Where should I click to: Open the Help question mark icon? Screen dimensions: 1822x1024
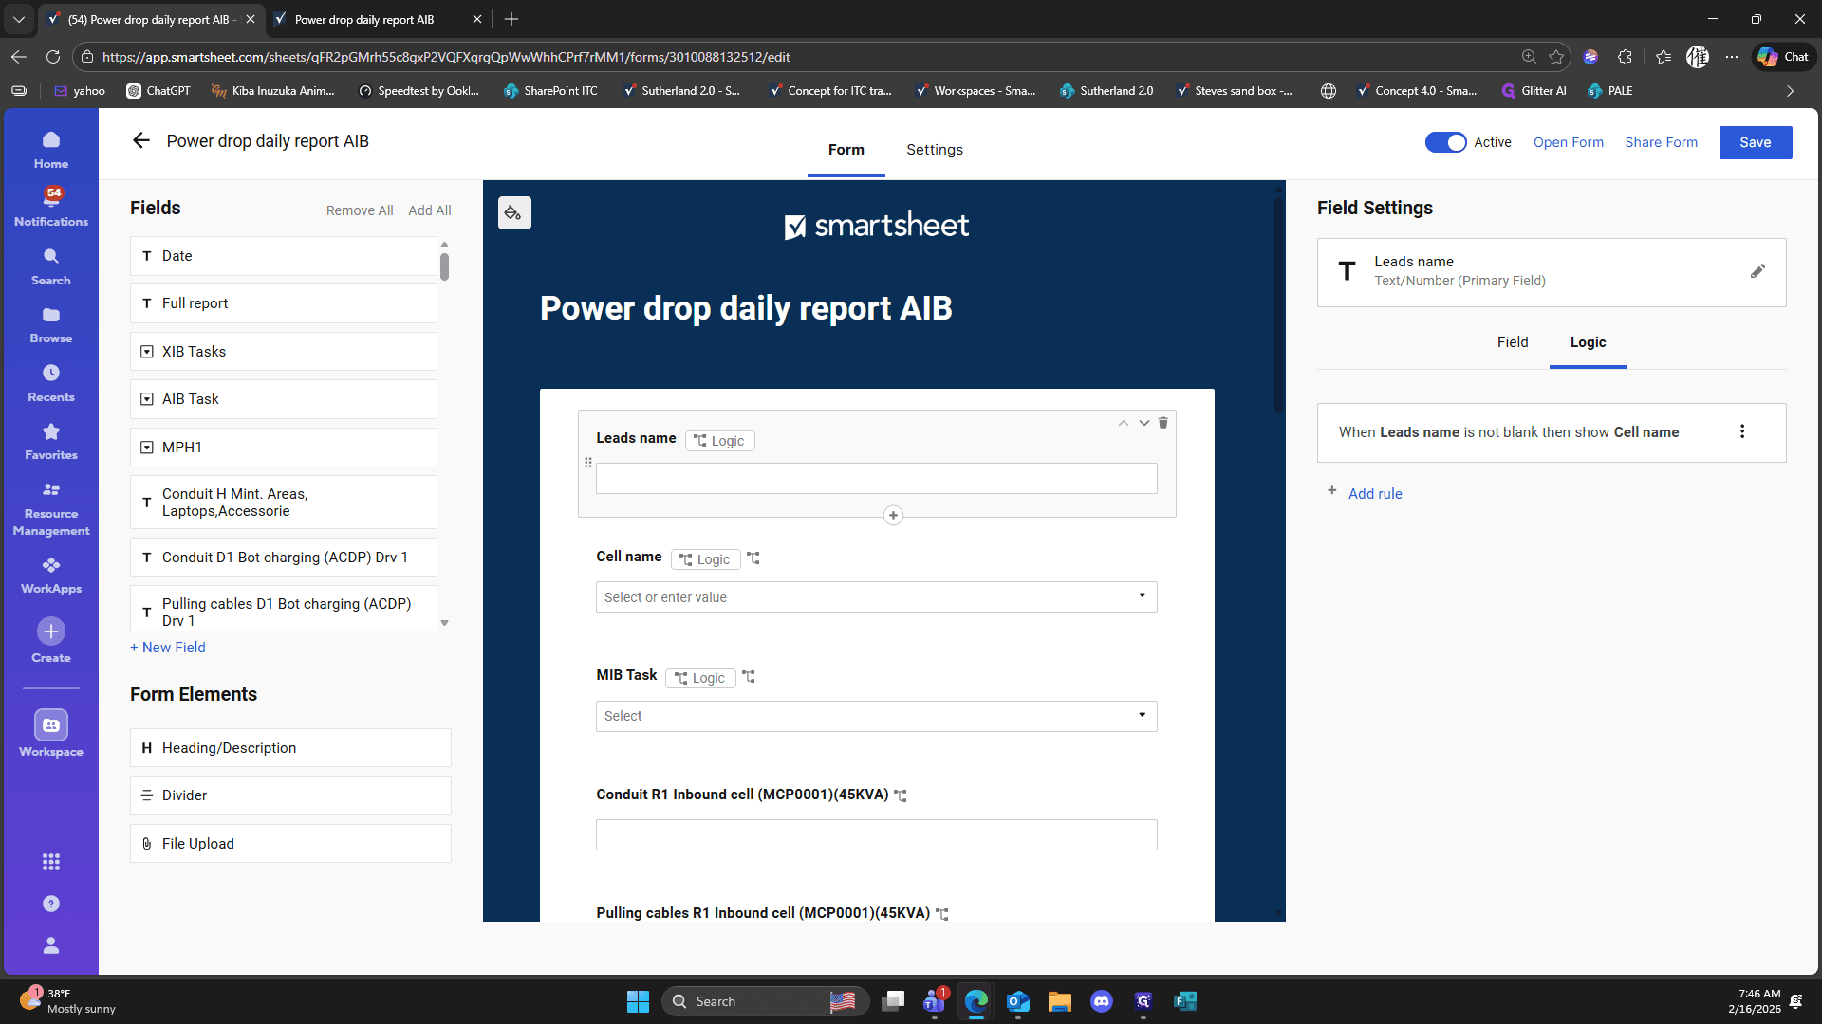(51, 904)
